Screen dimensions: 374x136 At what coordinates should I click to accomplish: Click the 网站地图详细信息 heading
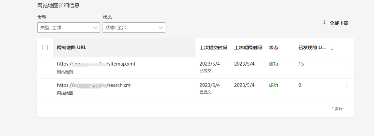[x=58, y=5]
